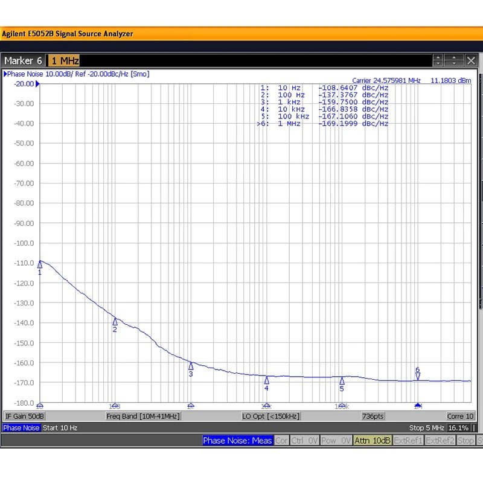Click the -20.00 reference level triangle indicator
483x483 pixels.
pyautogui.click(x=38, y=84)
